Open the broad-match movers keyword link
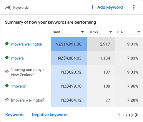The height and width of the screenshot is (122, 143). 17,58
